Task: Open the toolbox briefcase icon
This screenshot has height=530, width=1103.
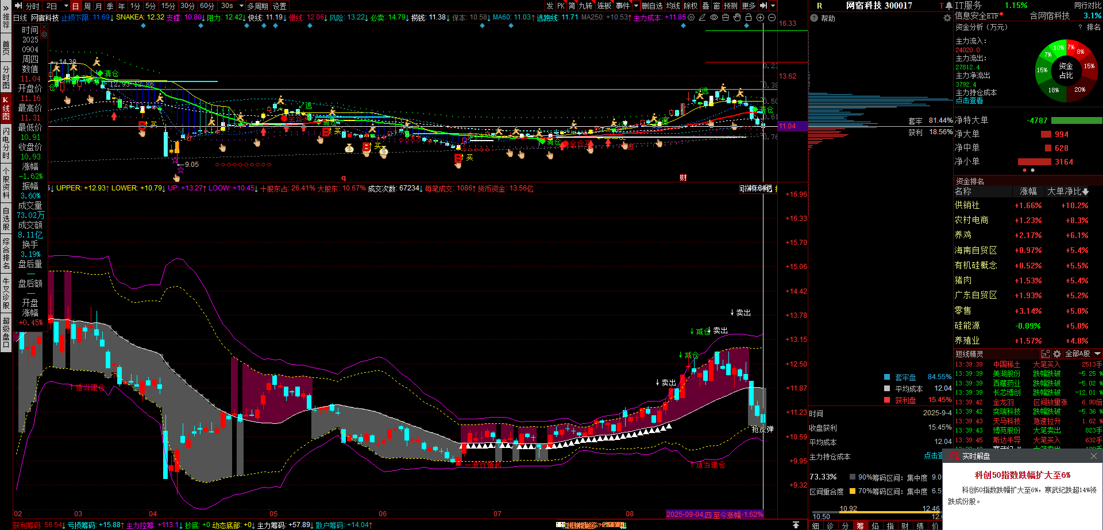Action: pos(726,18)
